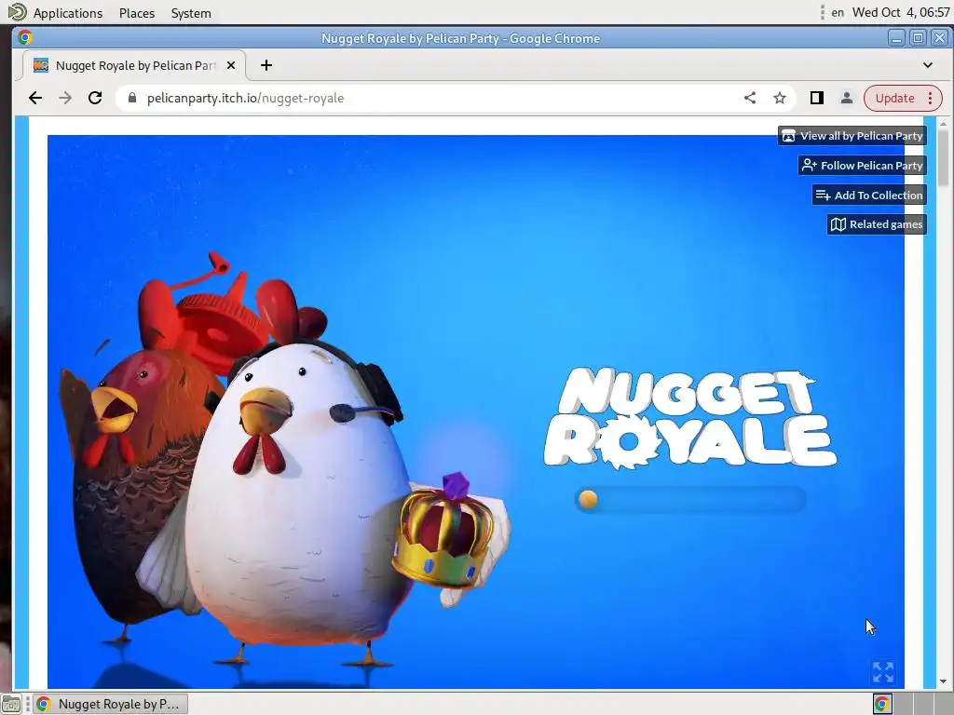Click the show desktop icon in taskbar
Image resolution: width=954 pixels, height=715 pixels.
[11, 704]
